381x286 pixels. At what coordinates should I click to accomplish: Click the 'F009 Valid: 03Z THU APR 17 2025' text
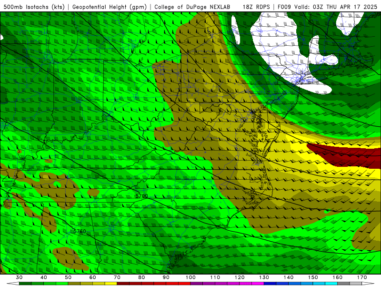pos(327,7)
